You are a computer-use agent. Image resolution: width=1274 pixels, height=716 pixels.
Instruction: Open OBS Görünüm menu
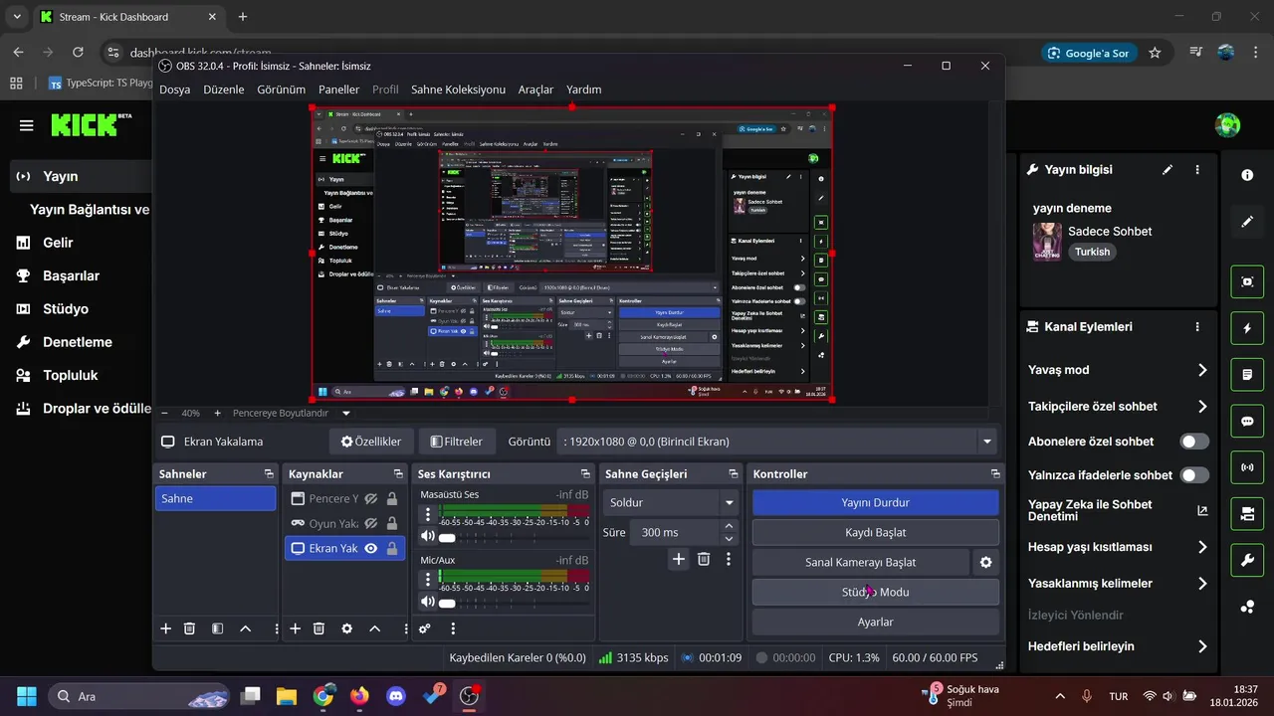coord(281,89)
